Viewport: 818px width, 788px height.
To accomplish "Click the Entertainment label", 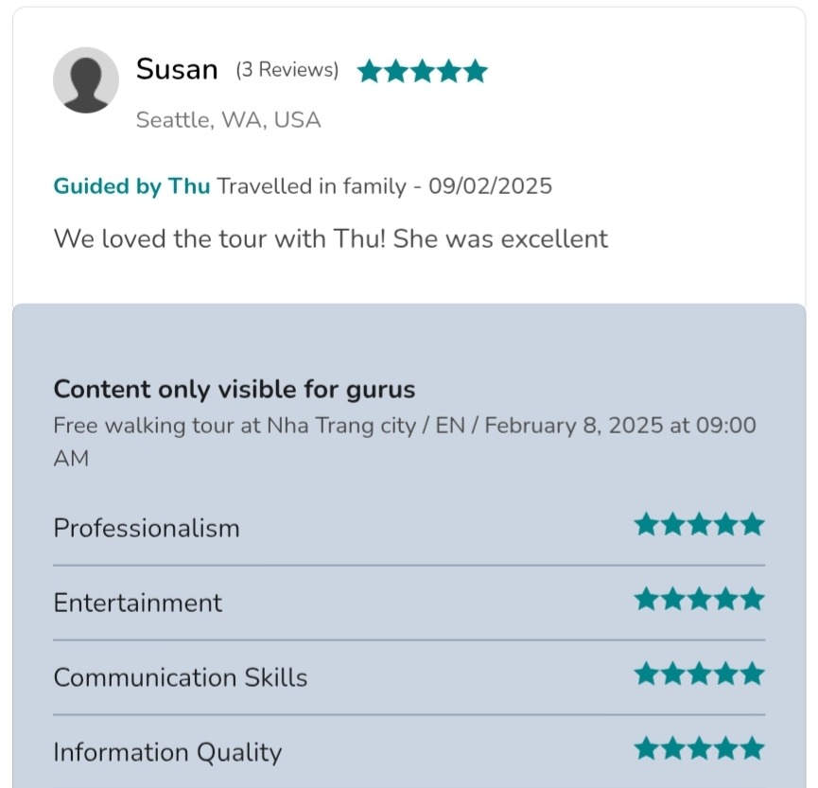I will point(137,603).
